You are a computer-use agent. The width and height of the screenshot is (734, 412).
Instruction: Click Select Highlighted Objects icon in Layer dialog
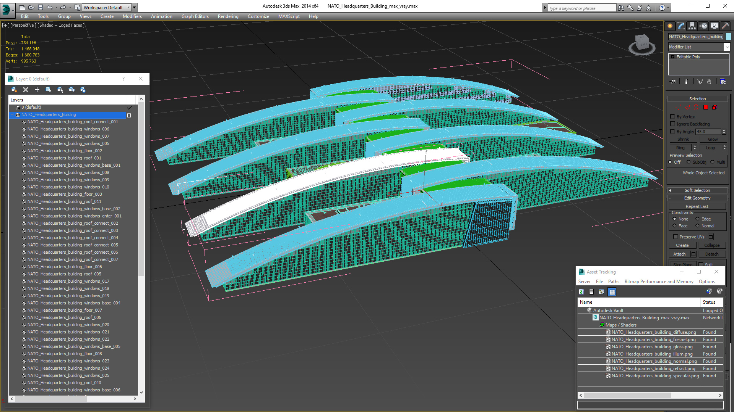tap(49, 90)
